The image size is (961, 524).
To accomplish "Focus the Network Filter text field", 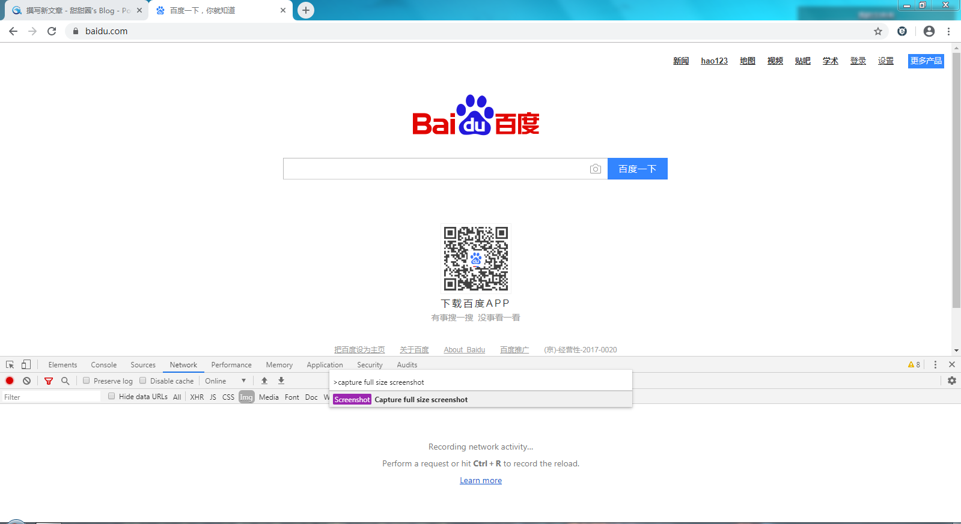I will coord(51,397).
